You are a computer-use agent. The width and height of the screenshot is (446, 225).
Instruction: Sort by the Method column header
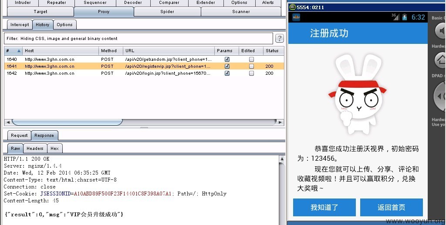tap(111, 51)
